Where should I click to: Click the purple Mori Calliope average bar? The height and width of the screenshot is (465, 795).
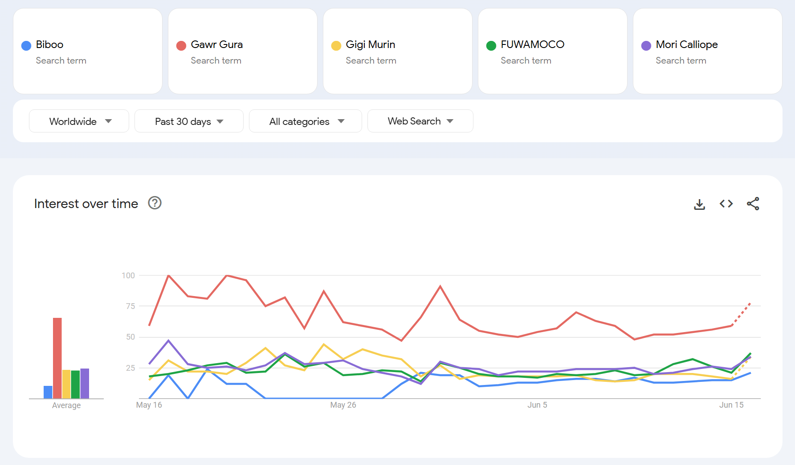click(x=85, y=383)
